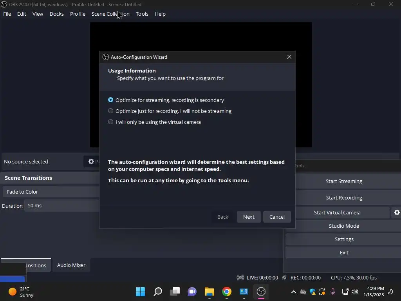Viewport: 401px width, 301px height.
Task: Choose Optimize just for recording option
Action: click(110, 111)
